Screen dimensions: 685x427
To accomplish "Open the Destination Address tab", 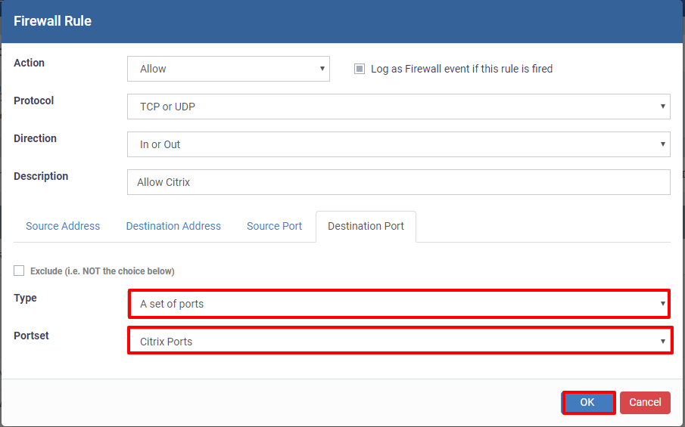I will tap(173, 226).
